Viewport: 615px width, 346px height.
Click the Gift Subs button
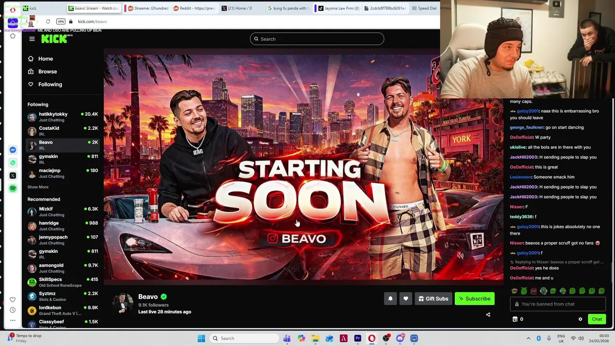point(433,299)
